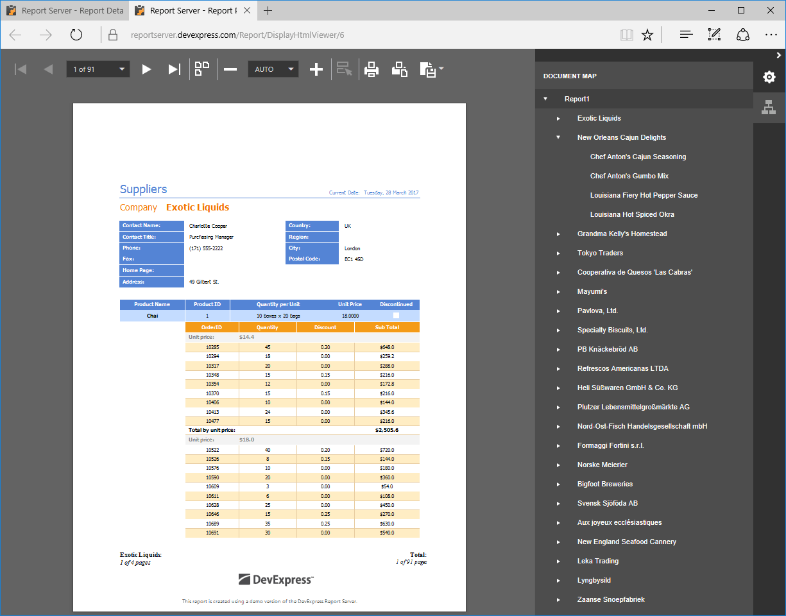The width and height of the screenshot is (786, 616).
Task: Select Louisiana Hot Spiced Okra in document map
Action: (x=633, y=214)
